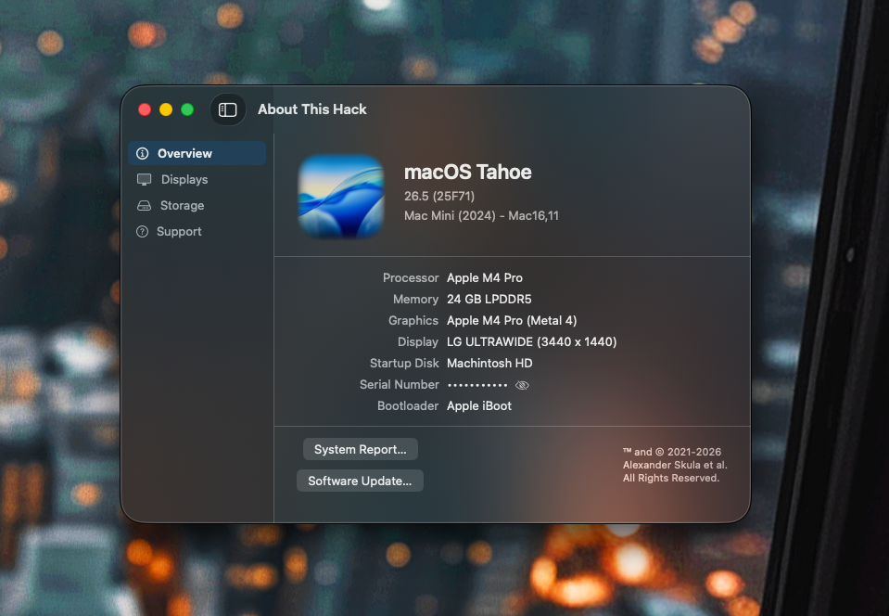Click the Apple M4 Pro (Metal 4) graphics value

(512, 320)
